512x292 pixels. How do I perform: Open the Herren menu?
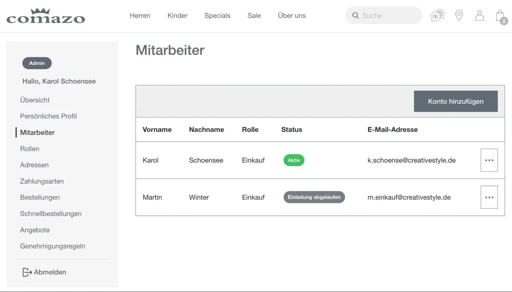140,16
